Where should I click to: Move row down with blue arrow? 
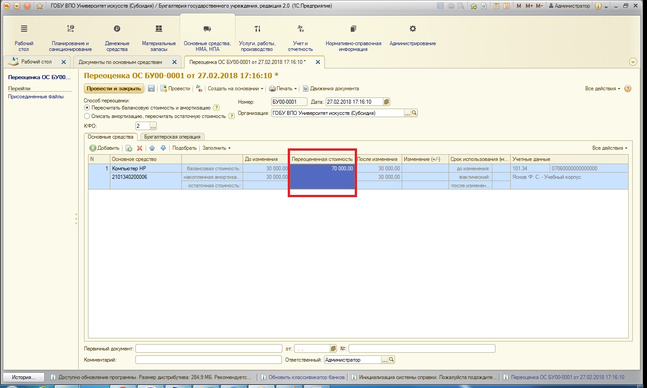pos(163,148)
